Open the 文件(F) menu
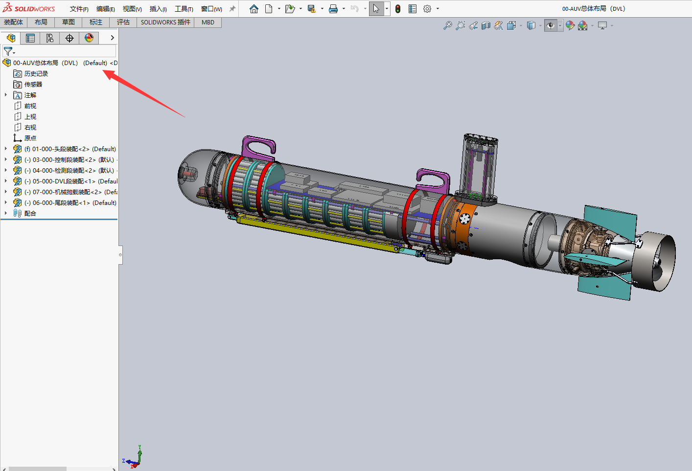The width and height of the screenshot is (692, 471). 79,9
